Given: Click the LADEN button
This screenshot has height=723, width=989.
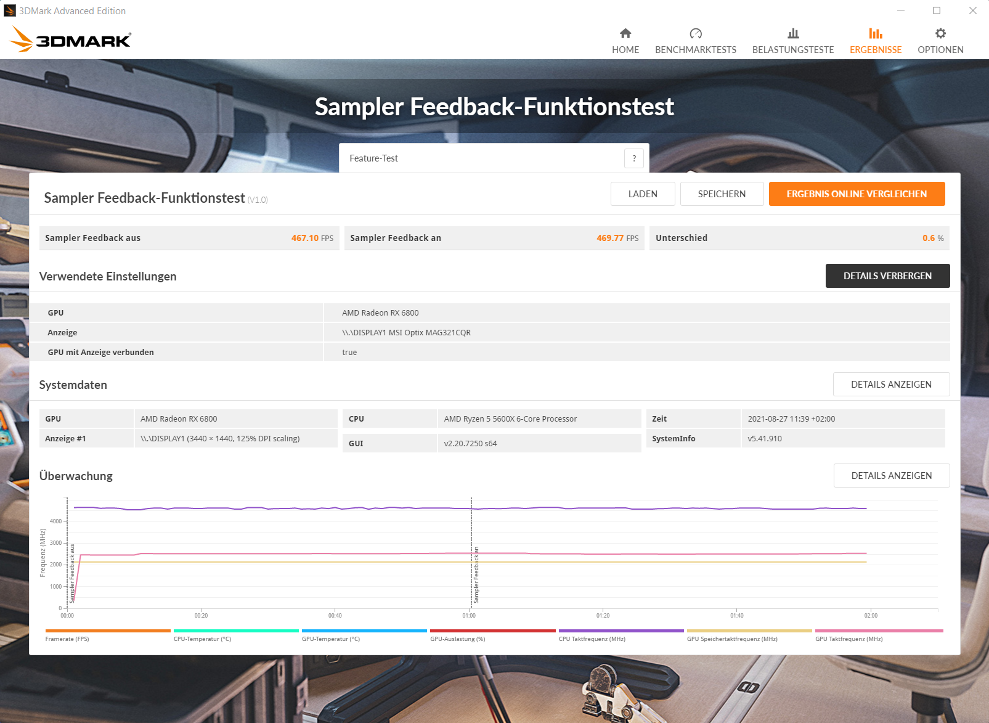Looking at the screenshot, I should pos(643,194).
